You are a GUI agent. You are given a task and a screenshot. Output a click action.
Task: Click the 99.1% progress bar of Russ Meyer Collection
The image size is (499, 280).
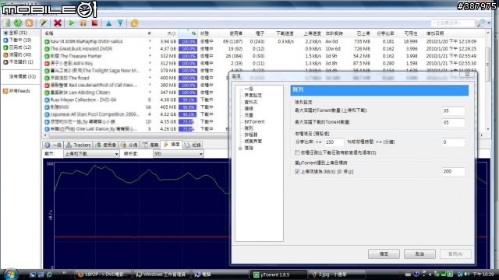click(x=188, y=100)
